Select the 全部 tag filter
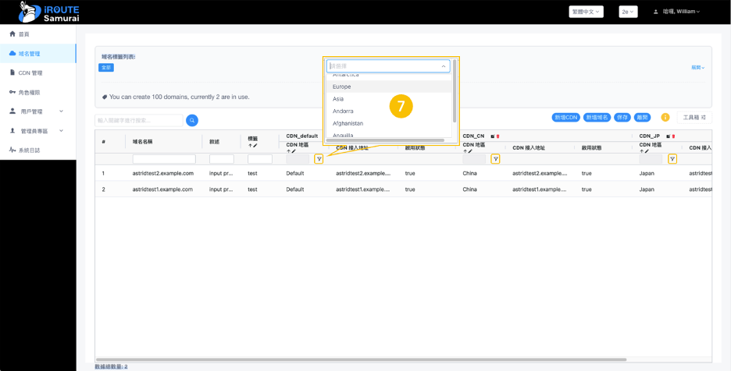Screen dimensions: 731x371 pos(106,68)
